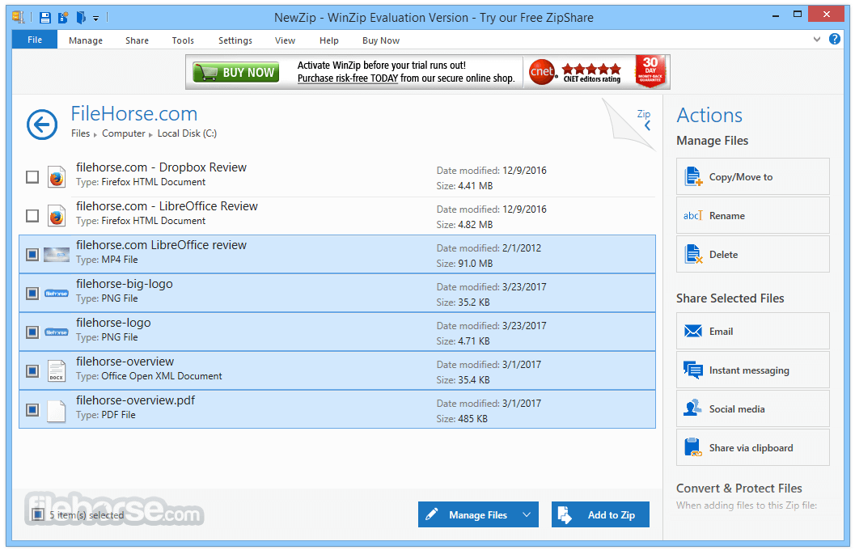855x550 pixels.
Task: Click the save icon in title bar
Action: coord(45,18)
